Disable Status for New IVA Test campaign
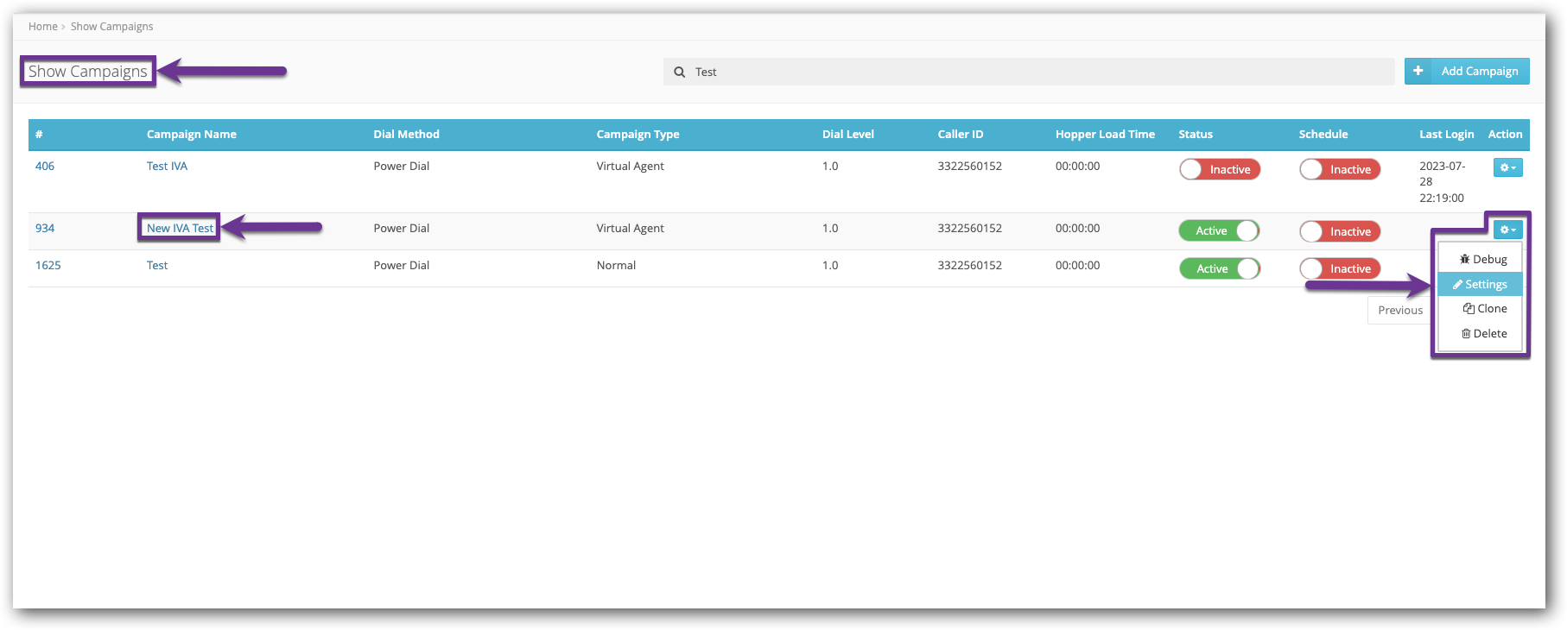The height and width of the screenshot is (630, 1567). point(1219,230)
